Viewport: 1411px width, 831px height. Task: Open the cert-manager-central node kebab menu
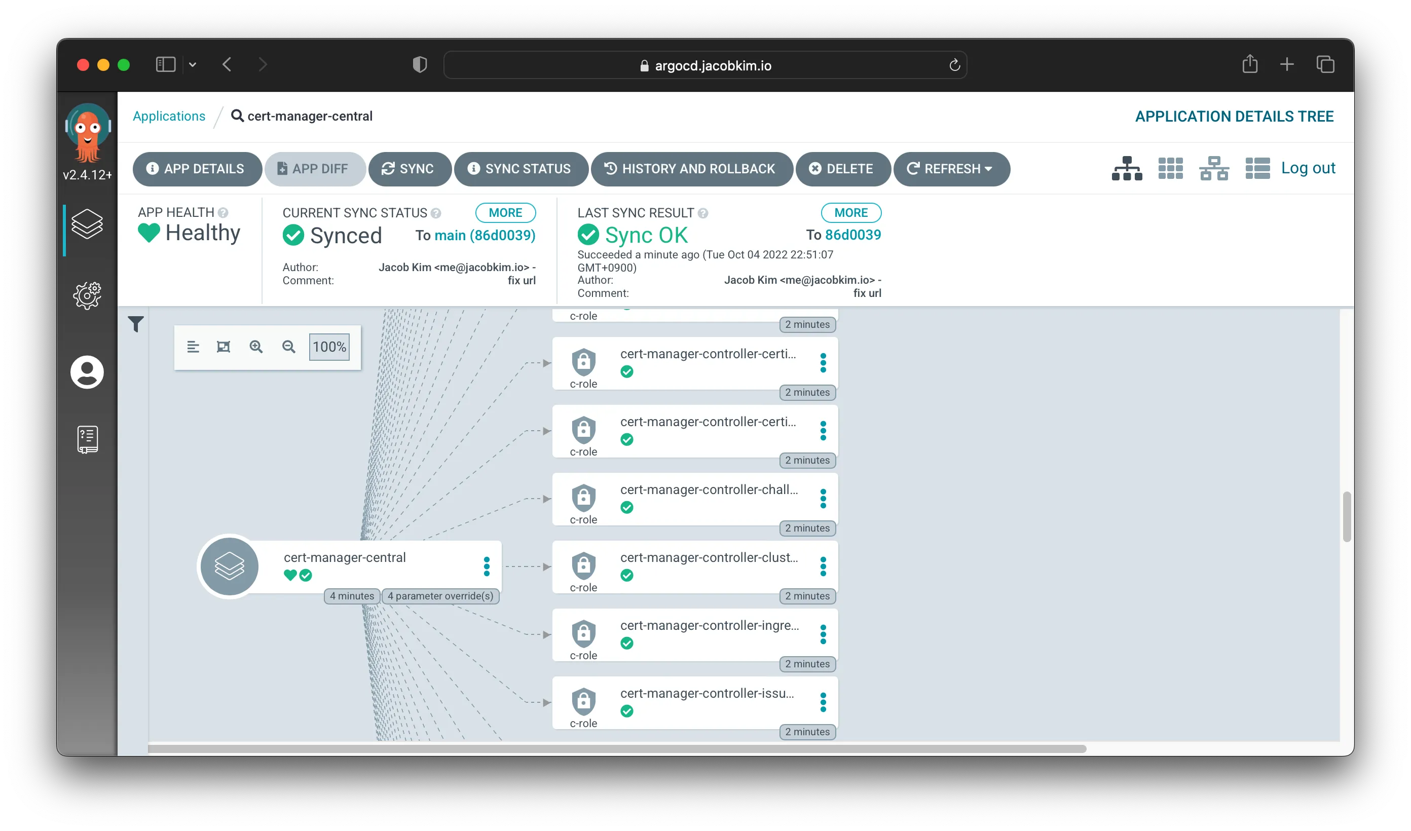(x=487, y=566)
